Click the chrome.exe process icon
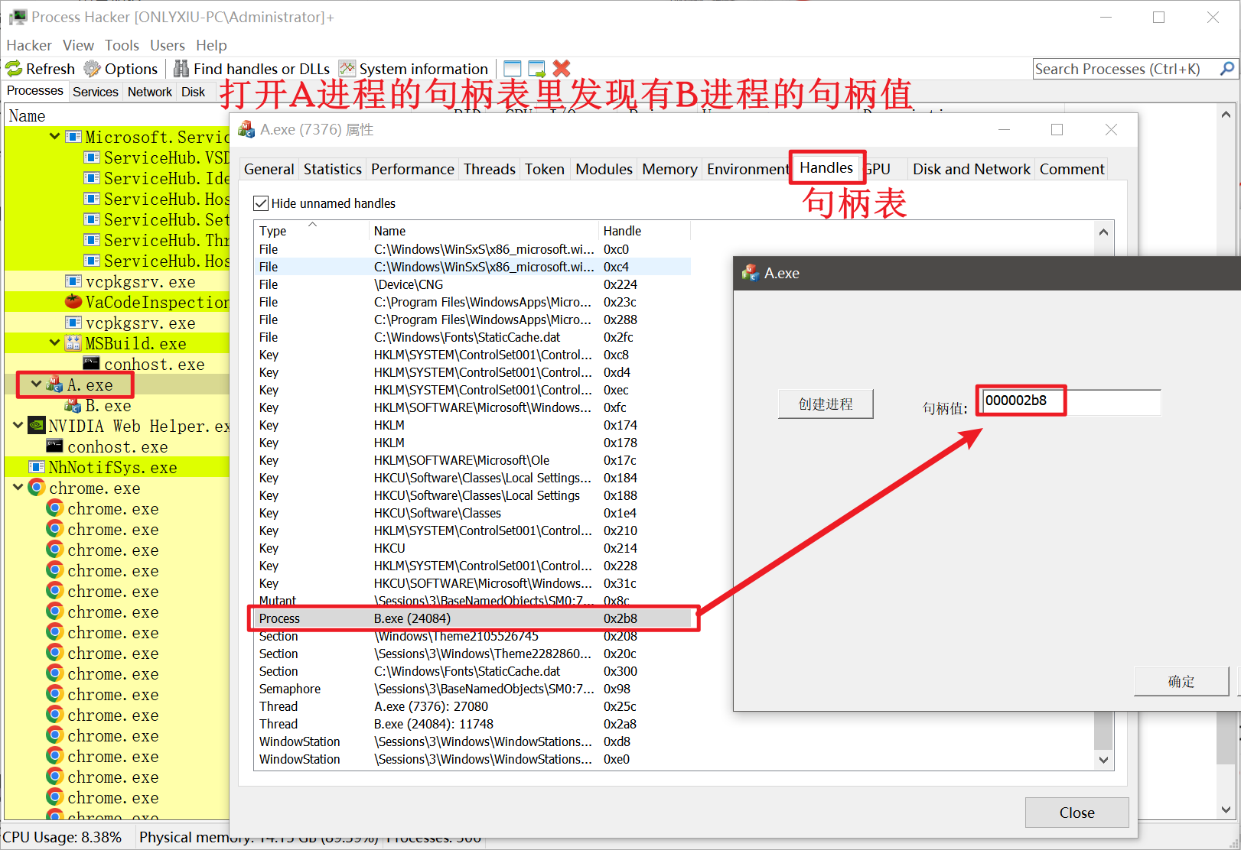The image size is (1241, 850). tap(36, 488)
